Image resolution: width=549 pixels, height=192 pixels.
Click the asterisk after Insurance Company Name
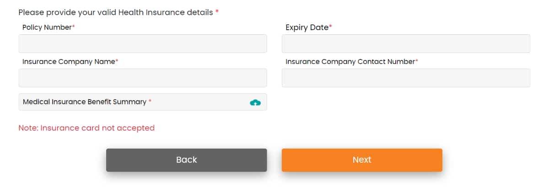point(117,61)
